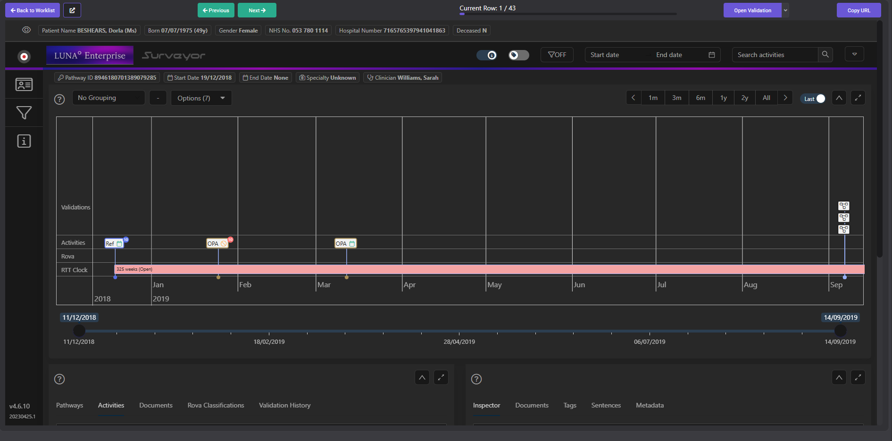The width and height of the screenshot is (892, 441).
Task: Switch to the Validation History tab
Action: pyautogui.click(x=284, y=405)
